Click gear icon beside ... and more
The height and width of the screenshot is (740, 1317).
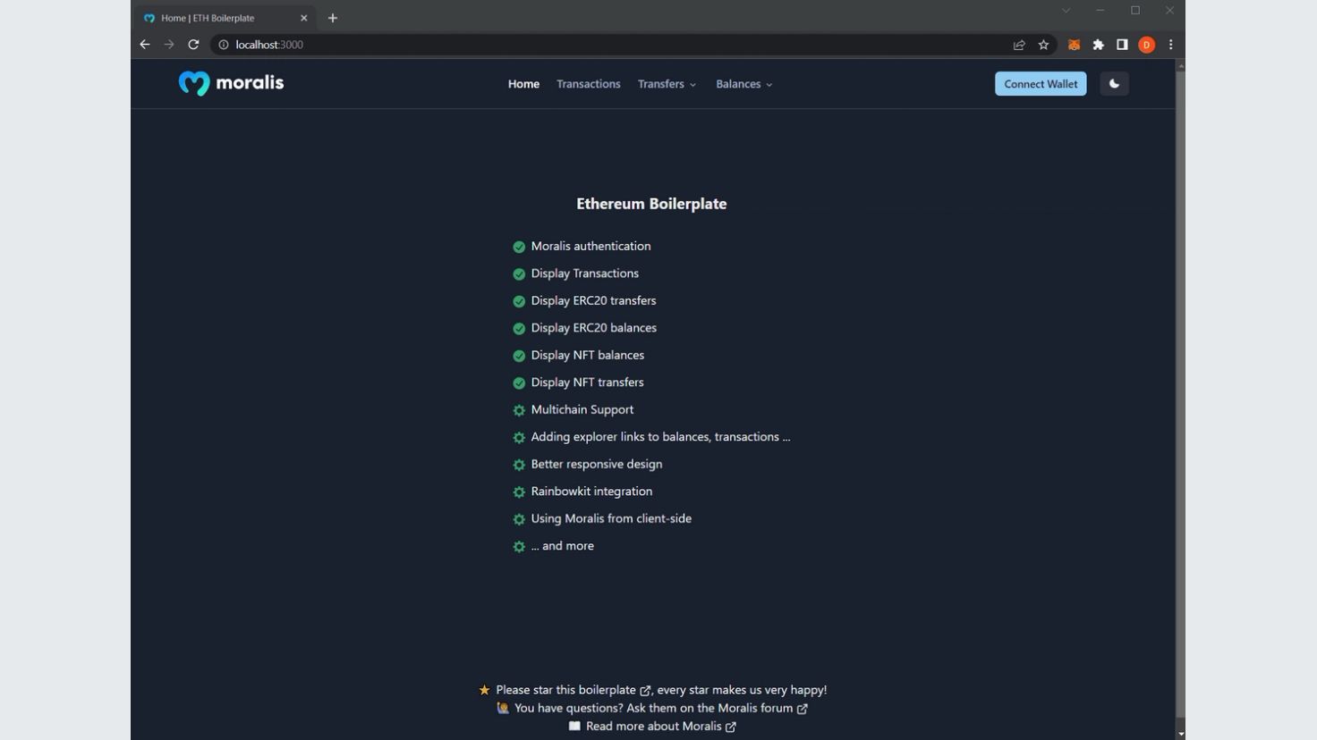tap(519, 546)
